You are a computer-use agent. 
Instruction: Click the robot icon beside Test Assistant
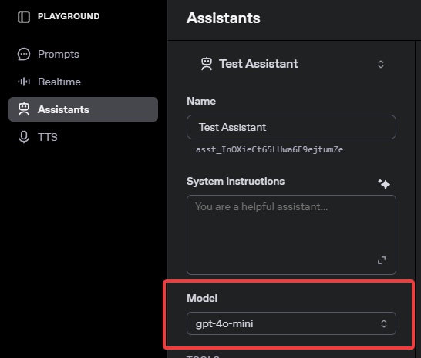pyautogui.click(x=207, y=64)
